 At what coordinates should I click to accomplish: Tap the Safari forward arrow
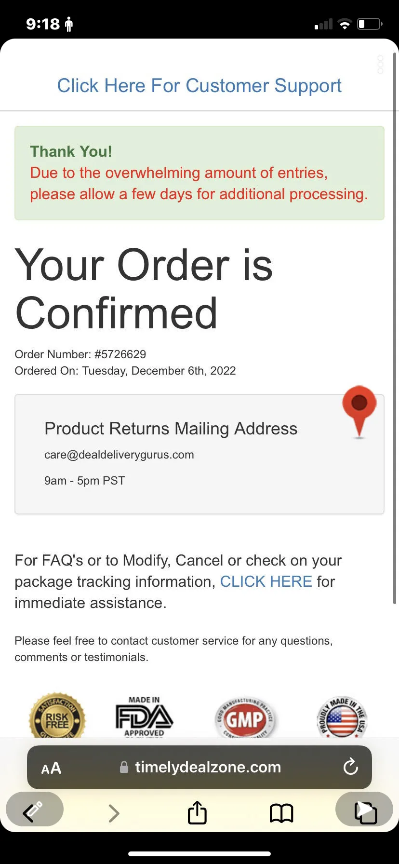point(114,813)
